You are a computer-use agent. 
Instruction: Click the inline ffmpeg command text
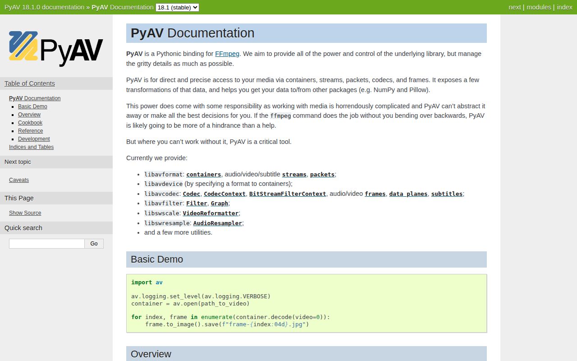pyautogui.click(x=280, y=116)
